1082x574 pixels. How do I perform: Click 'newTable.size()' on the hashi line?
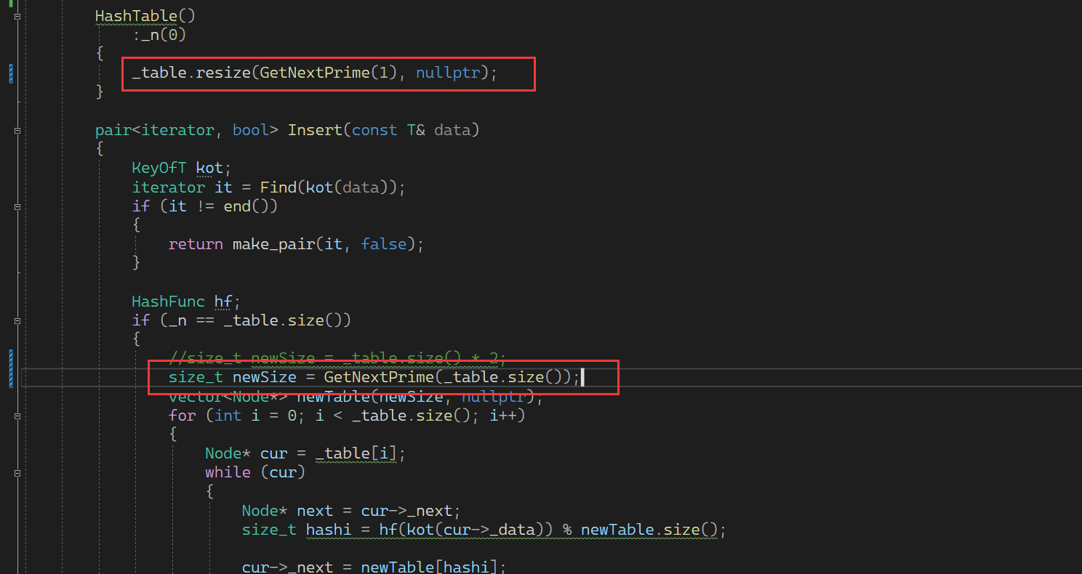(649, 530)
